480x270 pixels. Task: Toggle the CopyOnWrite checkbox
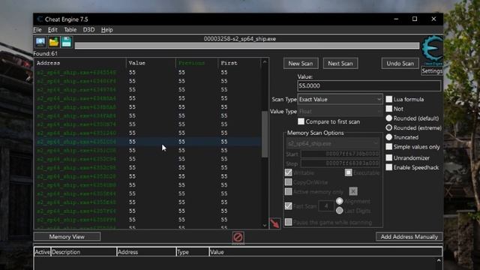tap(288, 182)
